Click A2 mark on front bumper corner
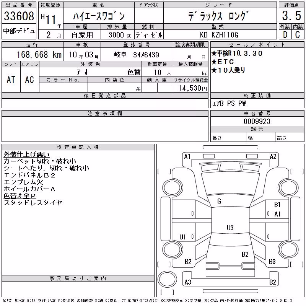The width and height of the screenshot is (306, 306). point(273,156)
